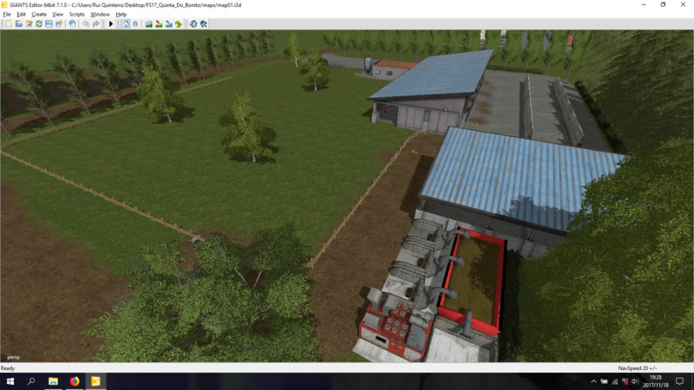Click the Open file folder icon
694x390 pixels.
pyautogui.click(x=18, y=24)
